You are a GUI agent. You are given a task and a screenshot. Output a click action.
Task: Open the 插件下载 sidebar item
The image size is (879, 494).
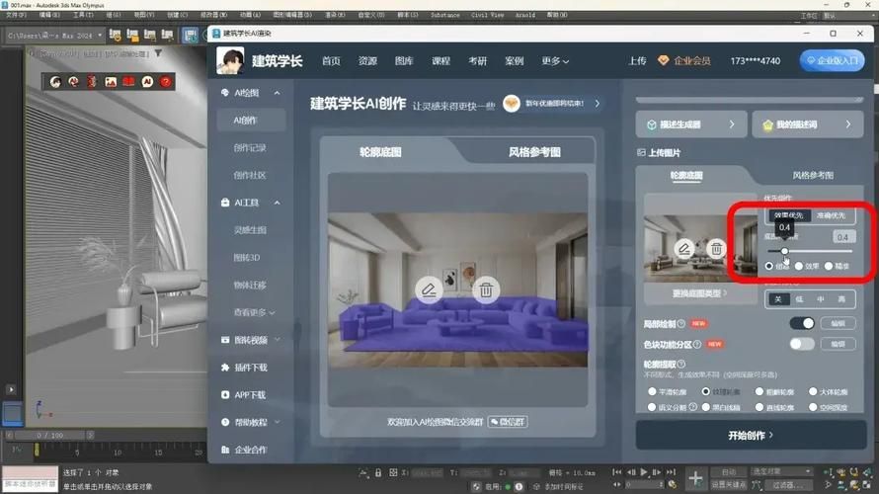(251, 368)
